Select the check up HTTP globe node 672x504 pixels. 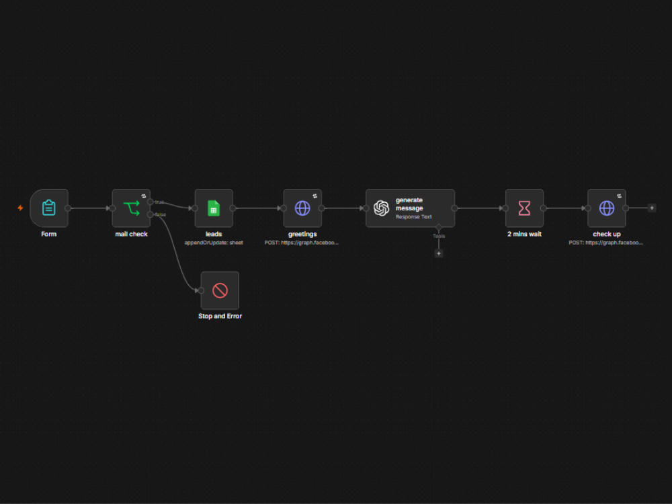(606, 208)
